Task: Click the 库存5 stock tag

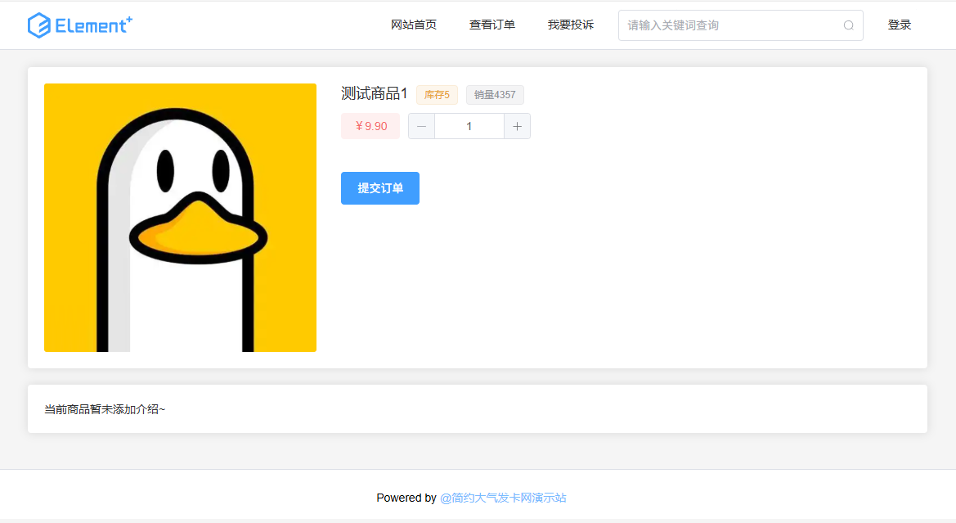Action: tap(437, 95)
